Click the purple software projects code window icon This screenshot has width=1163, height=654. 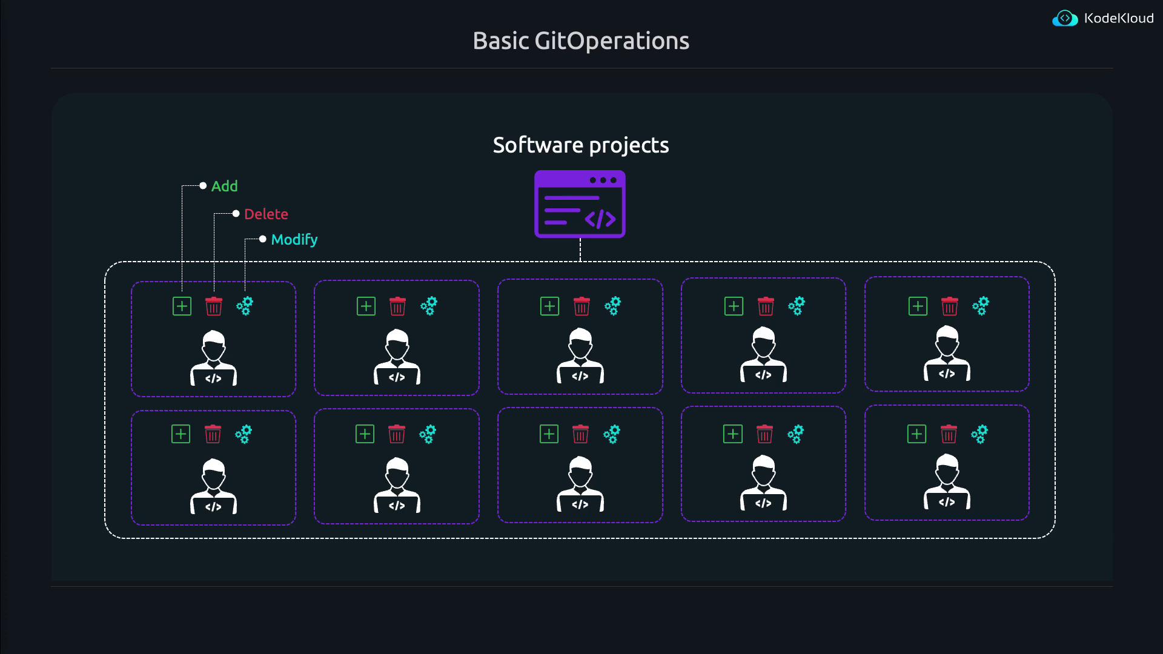[x=580, y=204]
